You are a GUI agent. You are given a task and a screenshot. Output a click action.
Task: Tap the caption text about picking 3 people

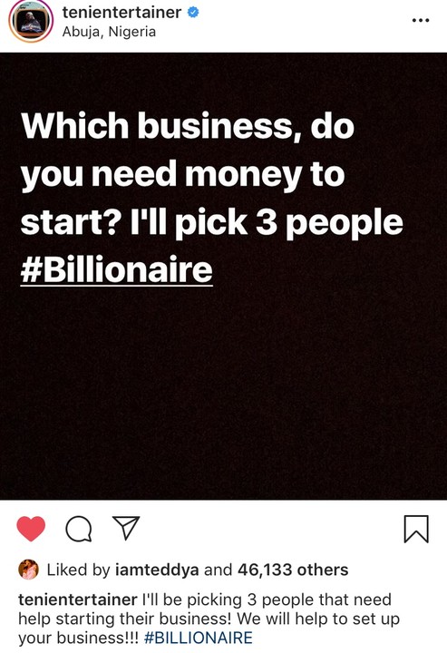pyautogui.click(x=209, y=619)
